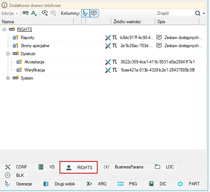The height and width of the screenshot is (192, 210).
Task: Click the GUID value starting with 3622c359
Action: click(157, 62)
